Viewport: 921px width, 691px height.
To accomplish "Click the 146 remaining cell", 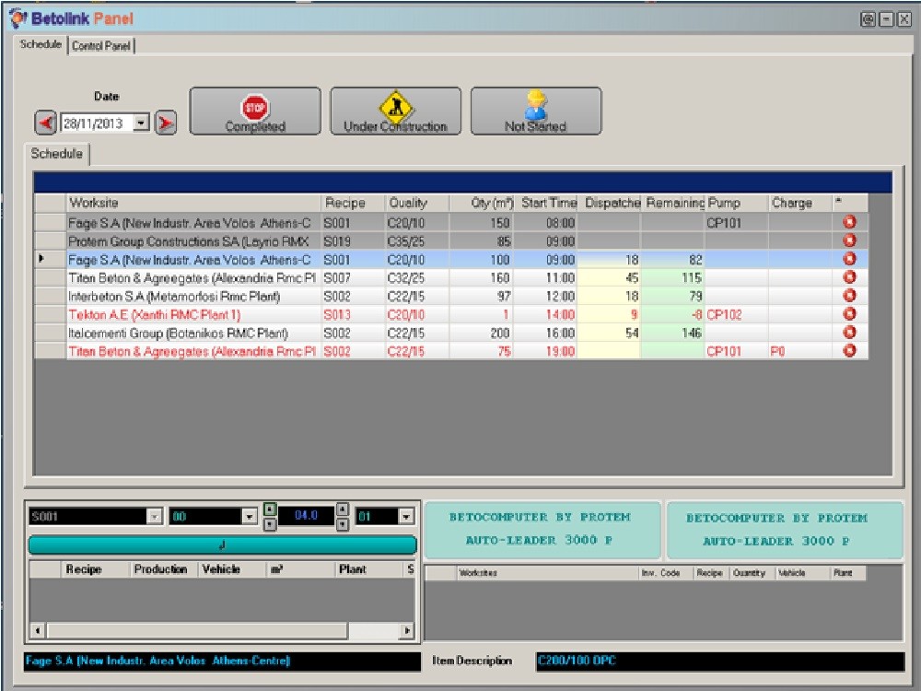I will click(674, 334).
